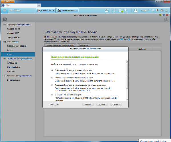Open admin user dropdown arrow
Viewport: 171px width, 142px height.
point(149,11)
